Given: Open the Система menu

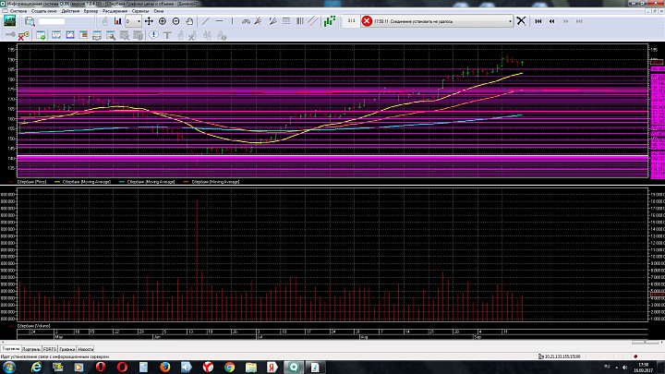Looking at the screenshot, I should [x=18, y=11].
